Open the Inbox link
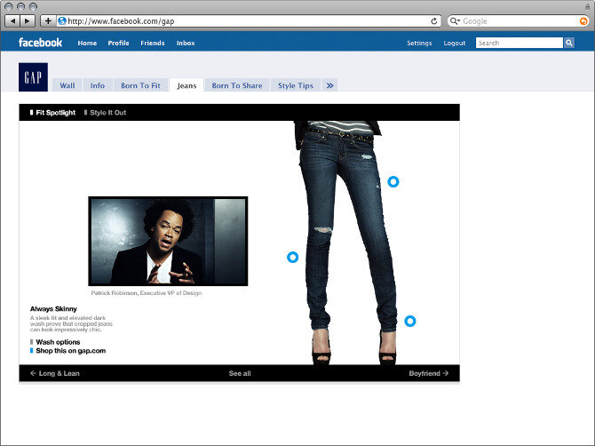The height and width of the screenshot is (446, 595). point(186,43)
